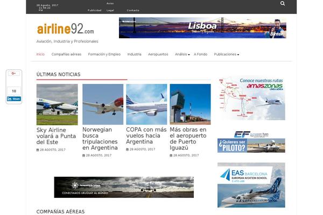This screenshot has height=215, width=323.
Task: Expand the Publicaciones dropdown menu
Action: tap(227, 54)
